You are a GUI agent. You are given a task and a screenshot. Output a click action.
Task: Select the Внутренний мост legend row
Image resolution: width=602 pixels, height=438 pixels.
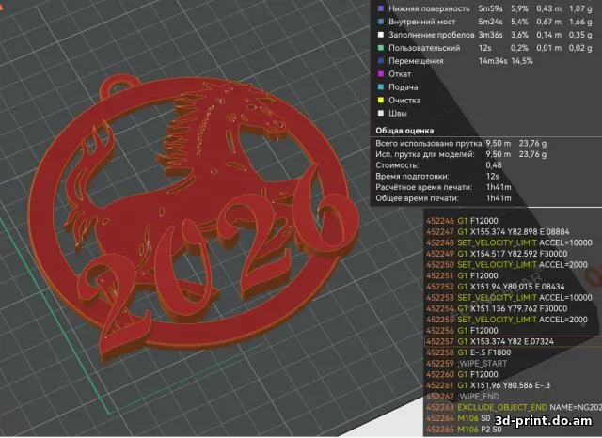click(x=485, y=22)
